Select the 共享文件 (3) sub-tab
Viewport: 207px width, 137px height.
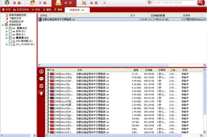(x=77, y=10)
